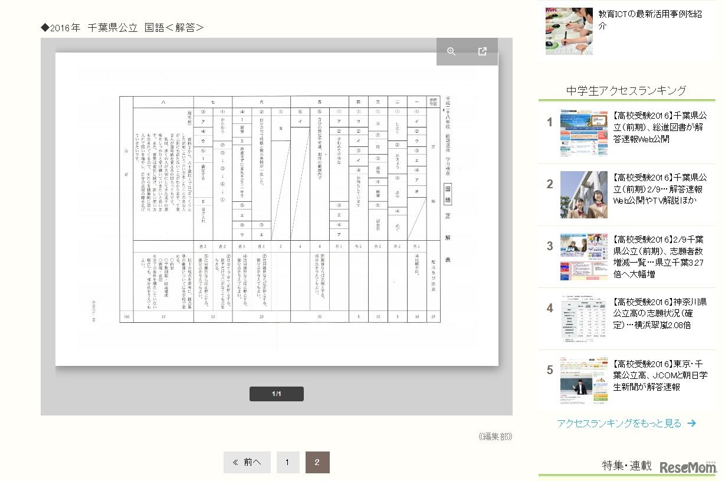Select page 2 in pagination

tap(317, 462)
